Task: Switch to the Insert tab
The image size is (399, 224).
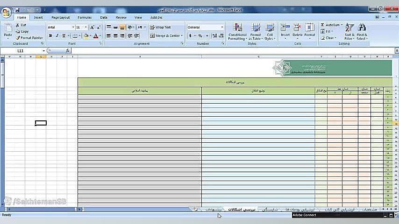Action: click(x=38, y=17)
